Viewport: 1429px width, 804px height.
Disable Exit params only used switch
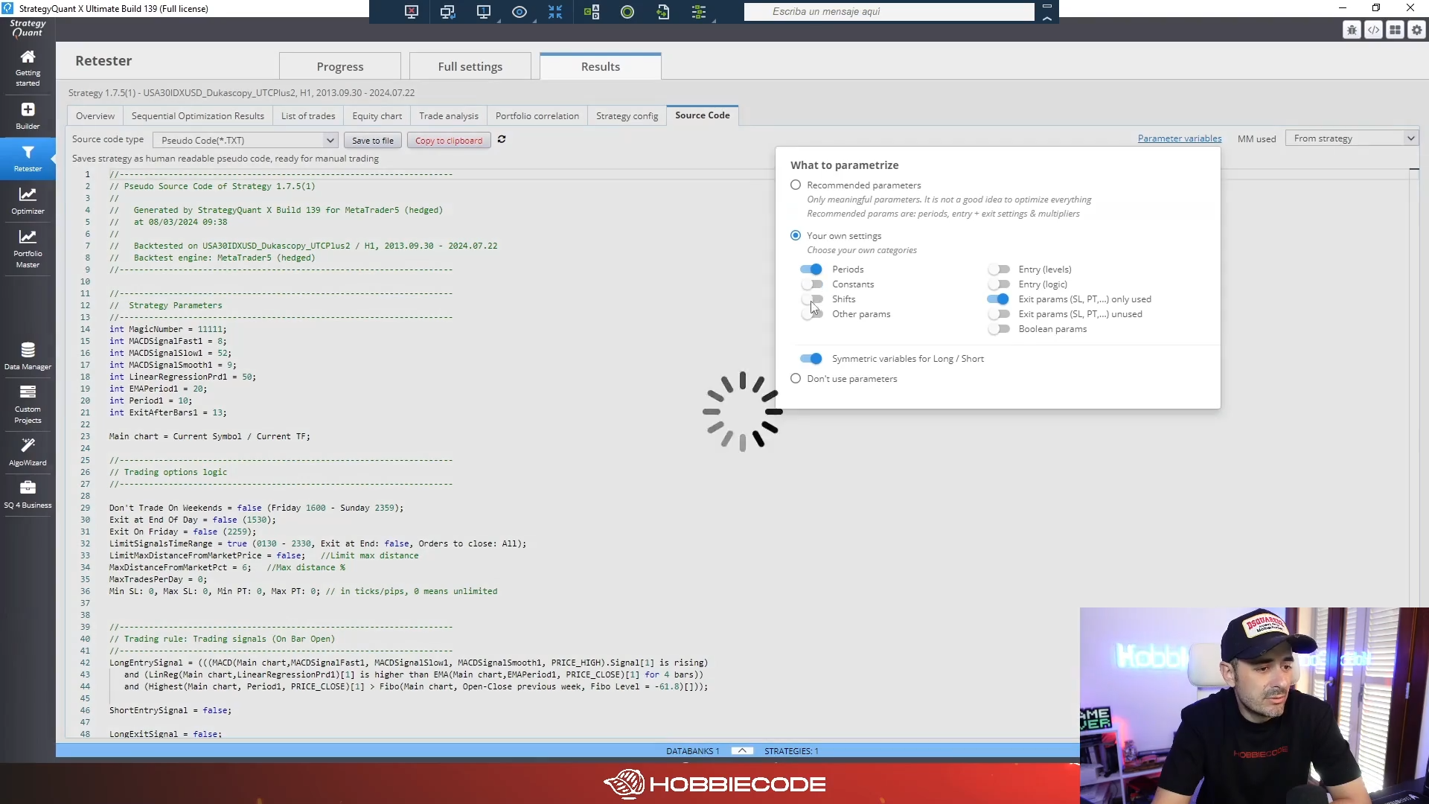[998, 299]
